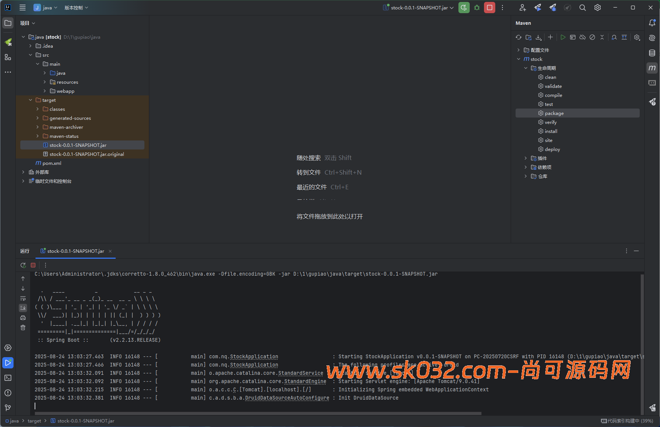Click the indexing progress indicator in status bar
This screenshot has width=660, height=427.
pyautogui.click(x=627, y=421)
